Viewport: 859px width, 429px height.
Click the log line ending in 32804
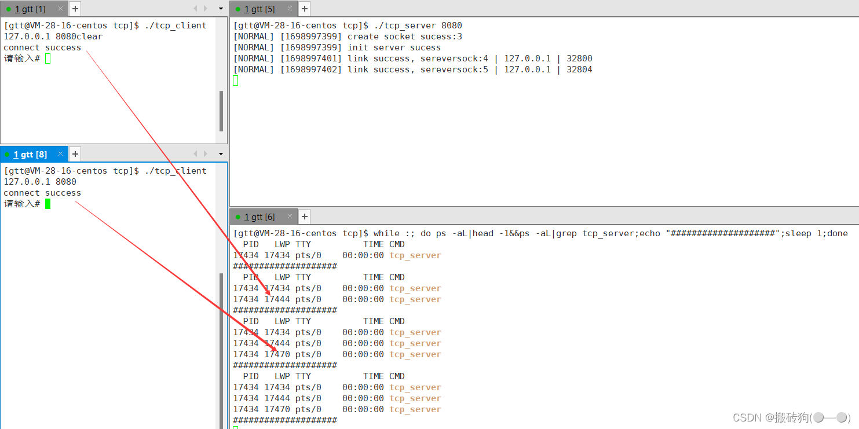[413, 69]
